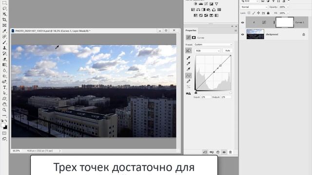The image size is (312, 175).
Task: Select the Type tool
Action: [4, 87]
